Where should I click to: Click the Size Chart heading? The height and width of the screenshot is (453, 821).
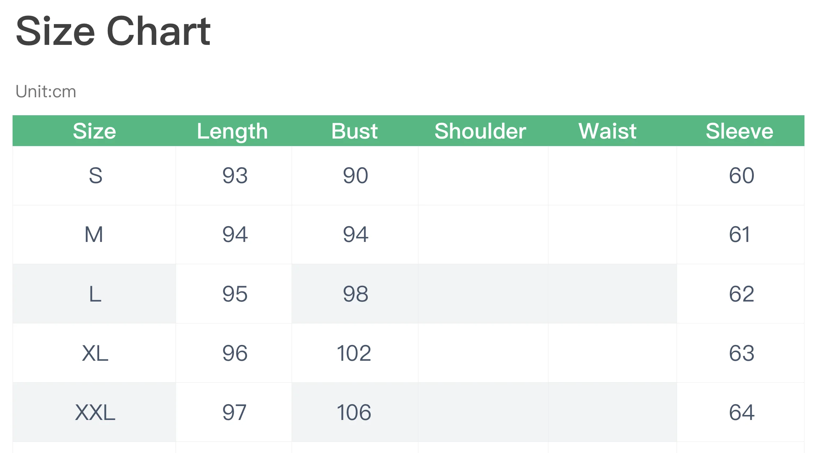click(x=113, y=31)
